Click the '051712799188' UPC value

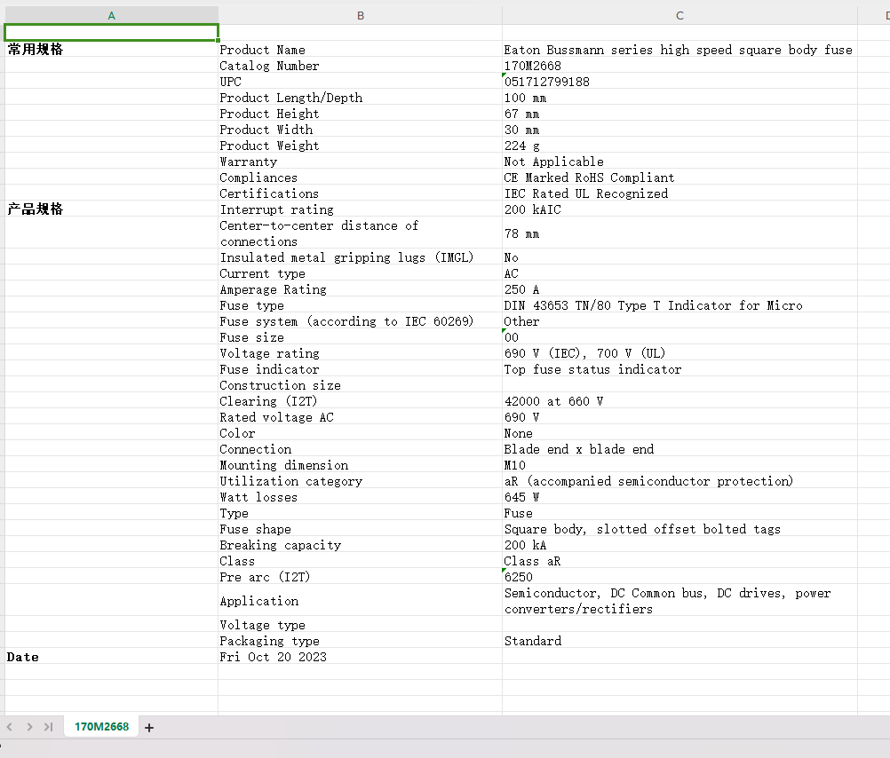pos(679,82)
